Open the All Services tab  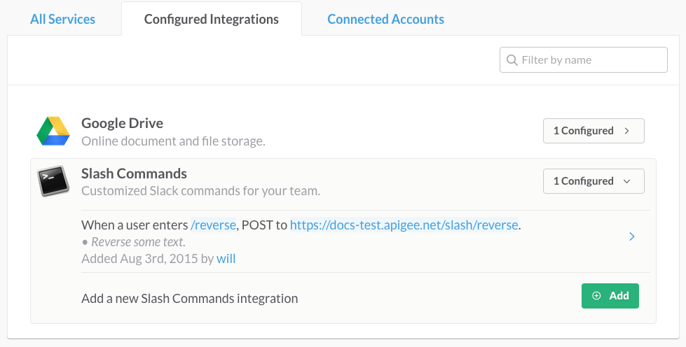62,19
